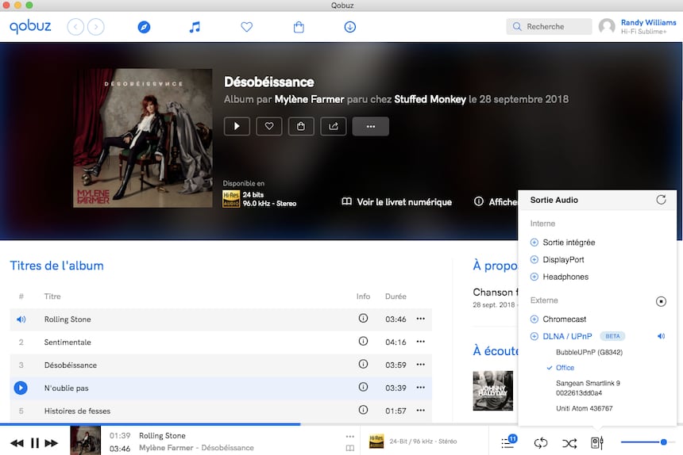683x455 pixels.
Task: Open Stuffed Monkey label link
Action: point(430,100)
